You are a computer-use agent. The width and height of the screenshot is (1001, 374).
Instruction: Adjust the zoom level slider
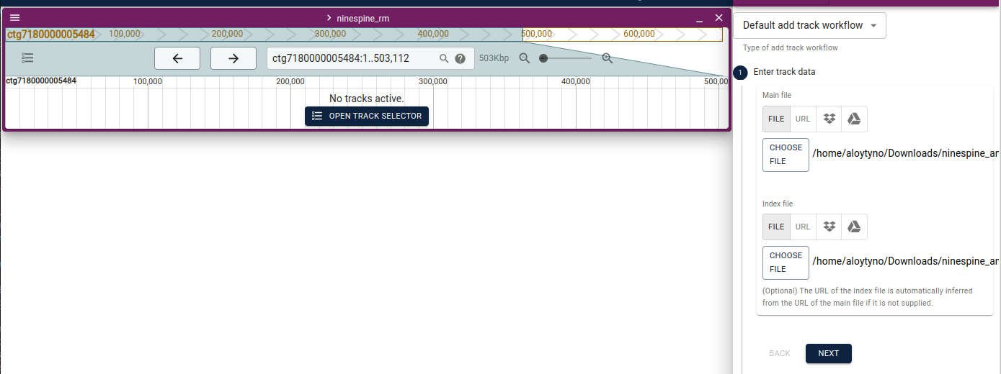pyautogui.click(x=566, y=58)
